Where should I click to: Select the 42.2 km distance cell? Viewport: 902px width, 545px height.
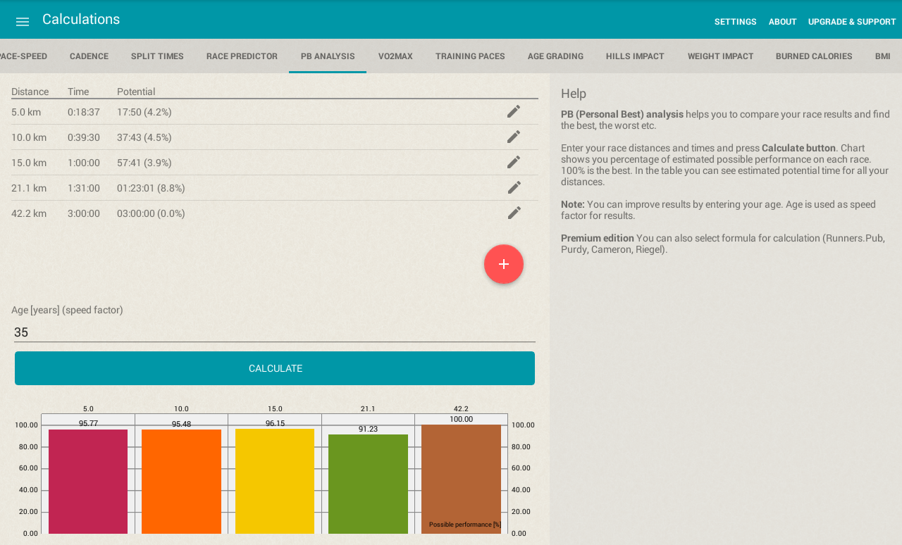tap(29, 213)
